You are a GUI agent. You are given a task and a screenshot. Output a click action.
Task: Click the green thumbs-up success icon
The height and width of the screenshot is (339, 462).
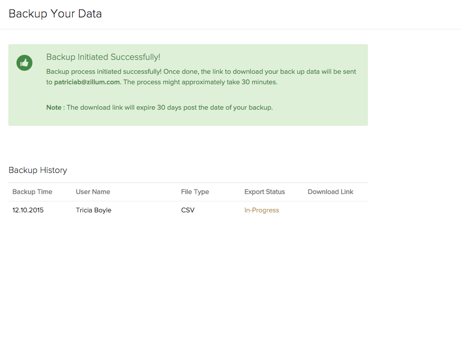tap(24, 63)
